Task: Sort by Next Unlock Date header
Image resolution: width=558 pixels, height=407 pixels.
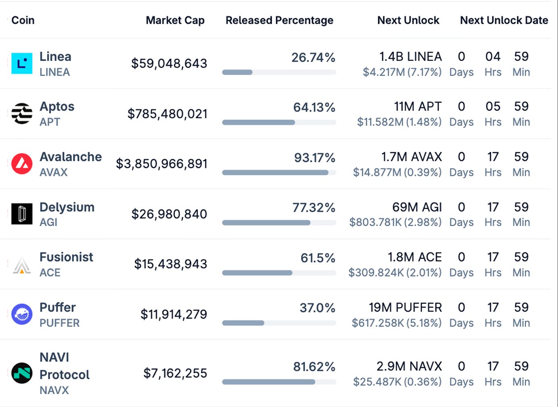Action: point(504,20)
